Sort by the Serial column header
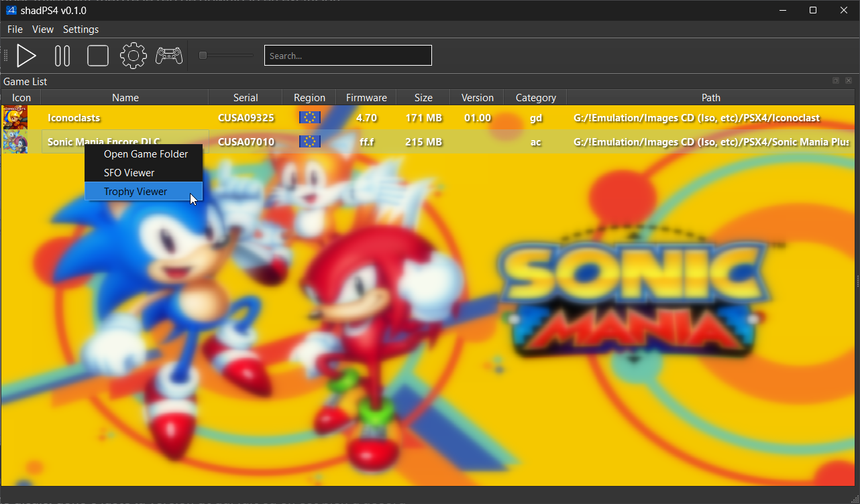The image size is (860, 504). click(x=246, y=98)
